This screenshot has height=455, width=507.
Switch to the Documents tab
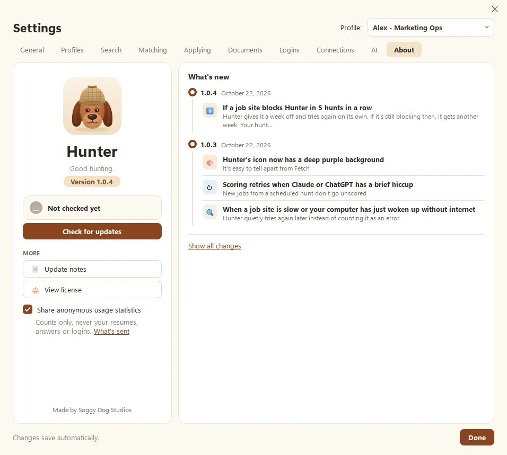[245, 50]
